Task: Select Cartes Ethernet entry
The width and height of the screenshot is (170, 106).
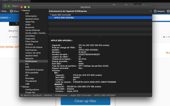Action: point(33,30)
